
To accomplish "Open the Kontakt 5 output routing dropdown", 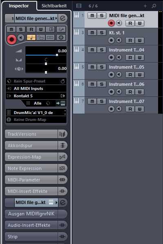I will 36,96.
